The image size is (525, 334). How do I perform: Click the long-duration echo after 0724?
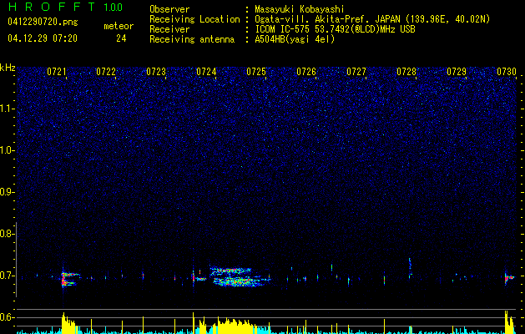240,276
